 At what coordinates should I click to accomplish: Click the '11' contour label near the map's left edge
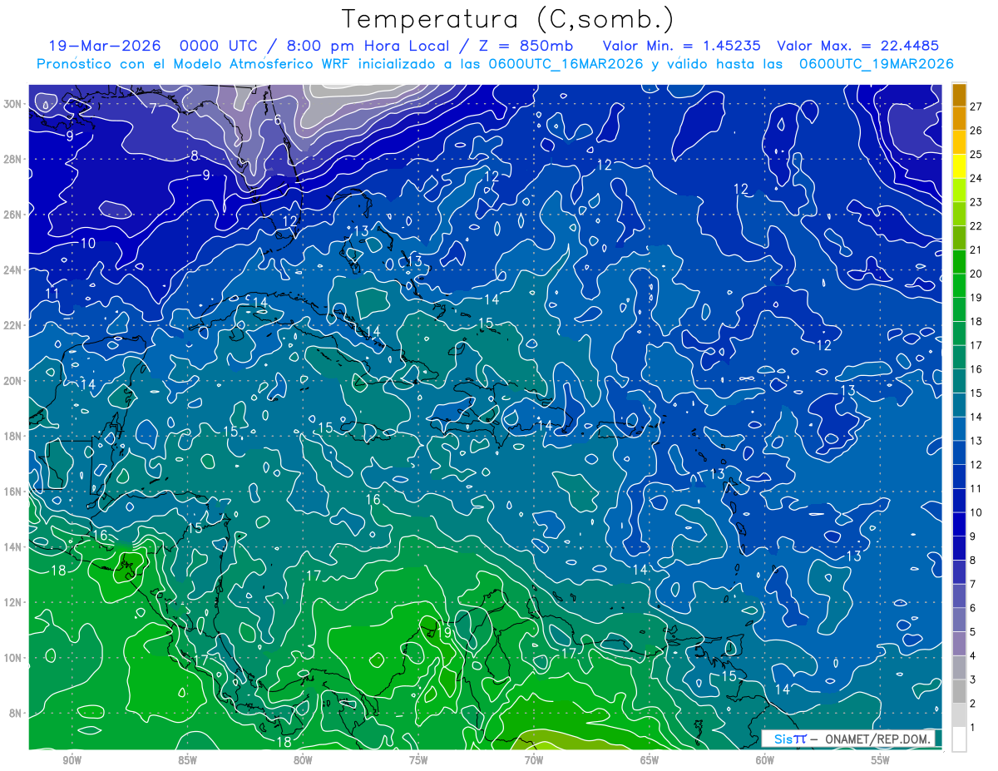[x=52, y=294]
